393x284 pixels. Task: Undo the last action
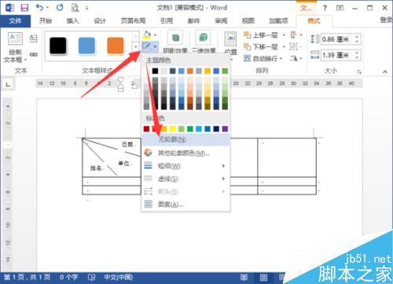point(39,7)
